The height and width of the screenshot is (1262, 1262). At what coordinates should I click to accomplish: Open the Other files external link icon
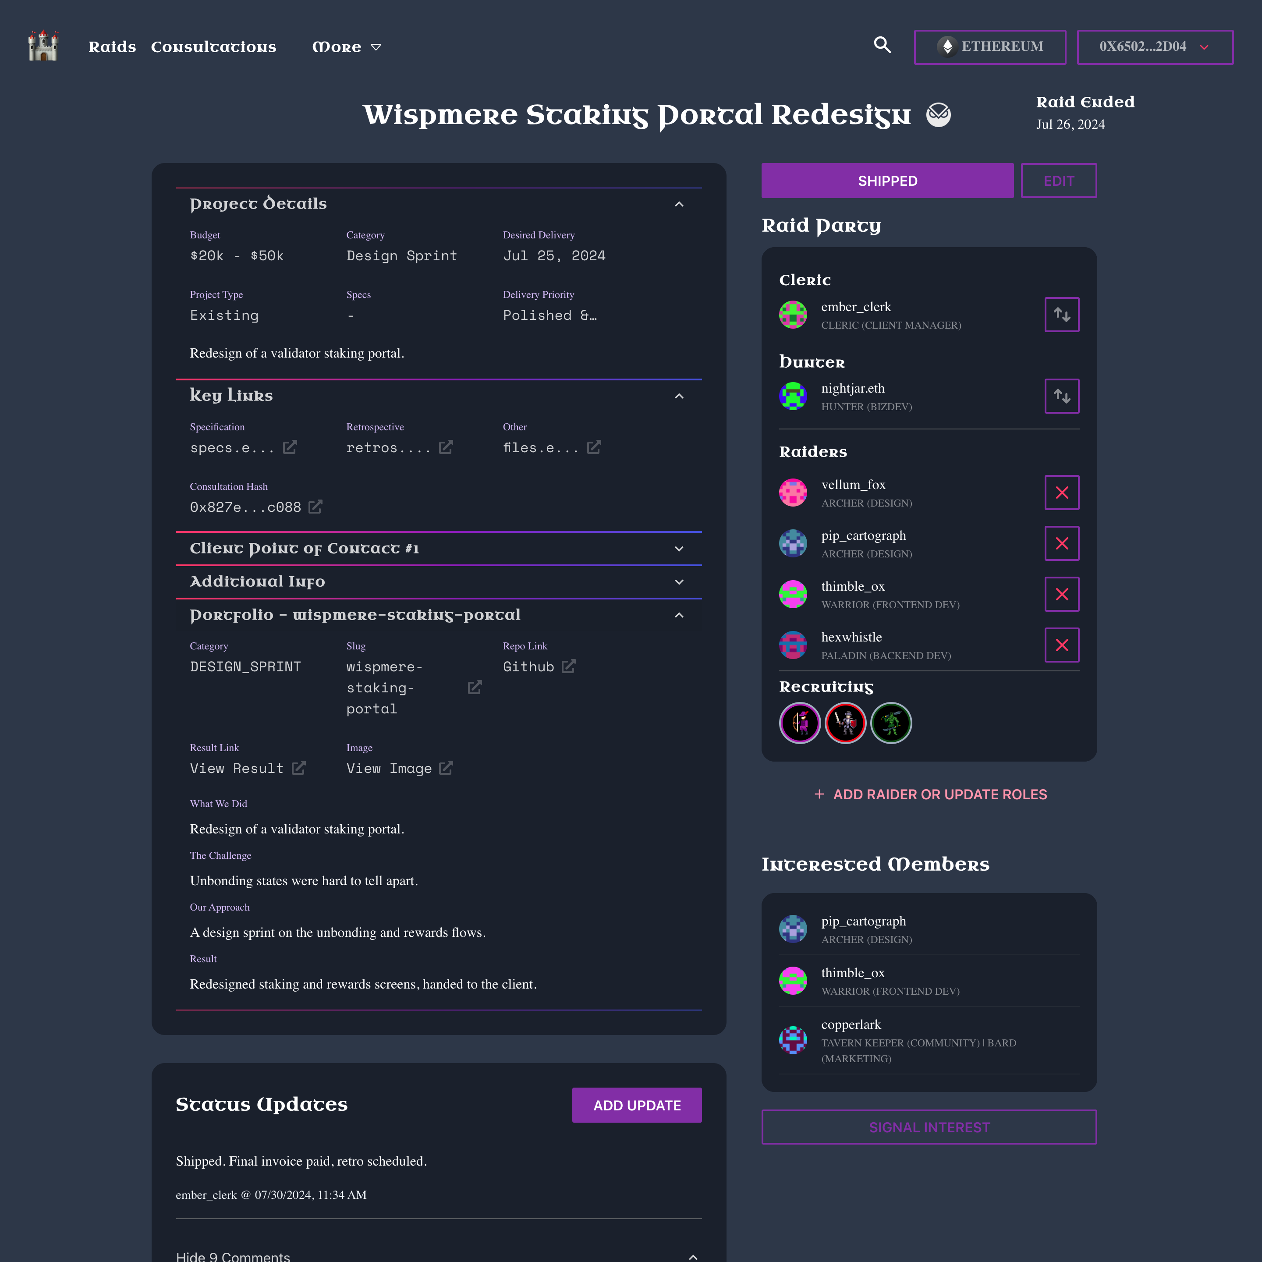click(594, 447)
